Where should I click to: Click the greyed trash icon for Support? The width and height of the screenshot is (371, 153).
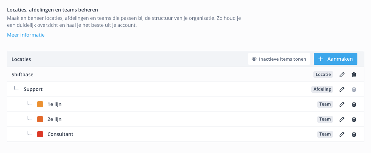tap(354, 89)
